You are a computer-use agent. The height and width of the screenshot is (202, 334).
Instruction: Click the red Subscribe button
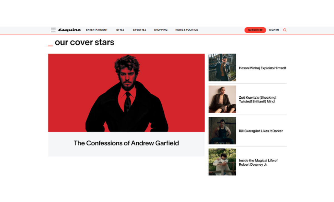tap(255, 30)
